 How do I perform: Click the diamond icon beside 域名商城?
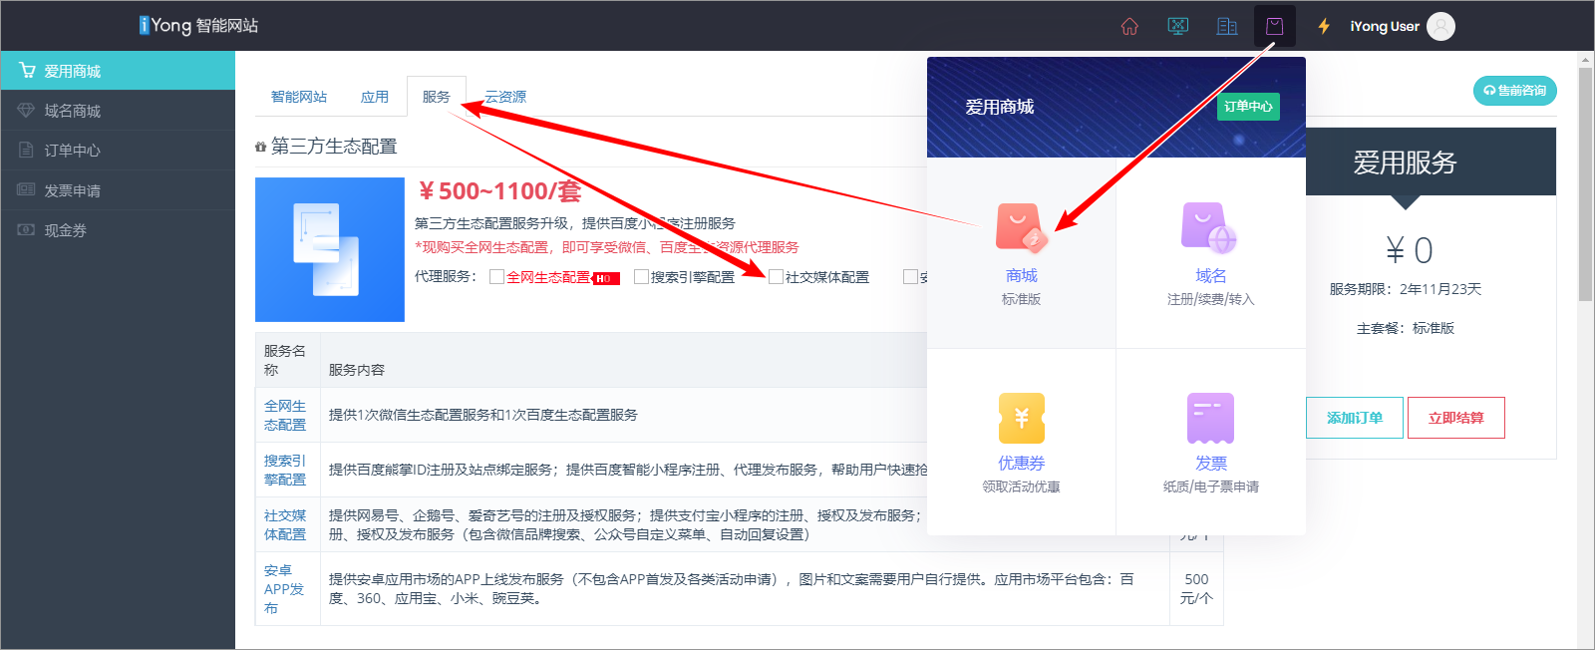click(26, 111)
